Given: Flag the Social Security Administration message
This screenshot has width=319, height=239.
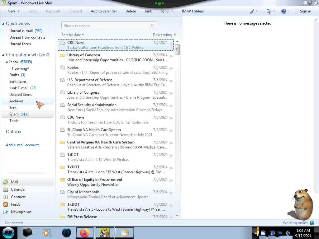Looking at the screenshot, I should 171,106.
